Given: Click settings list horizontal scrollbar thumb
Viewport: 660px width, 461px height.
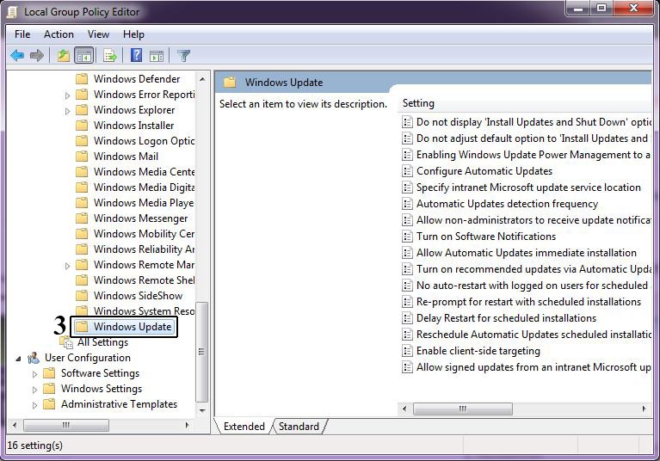Looking at the screenshot, I should click(463, 409).
